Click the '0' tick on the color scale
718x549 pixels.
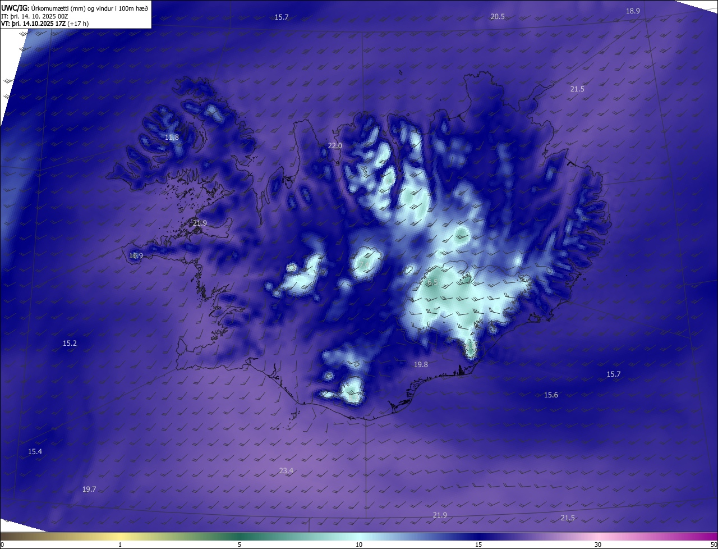[2, 545]
